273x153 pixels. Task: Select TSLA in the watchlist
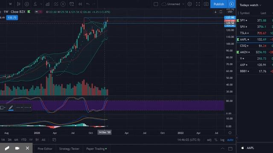(255, 33)
